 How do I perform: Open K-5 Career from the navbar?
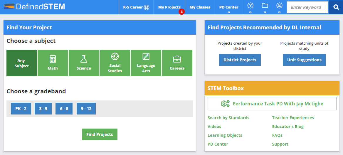pos(136,7)
